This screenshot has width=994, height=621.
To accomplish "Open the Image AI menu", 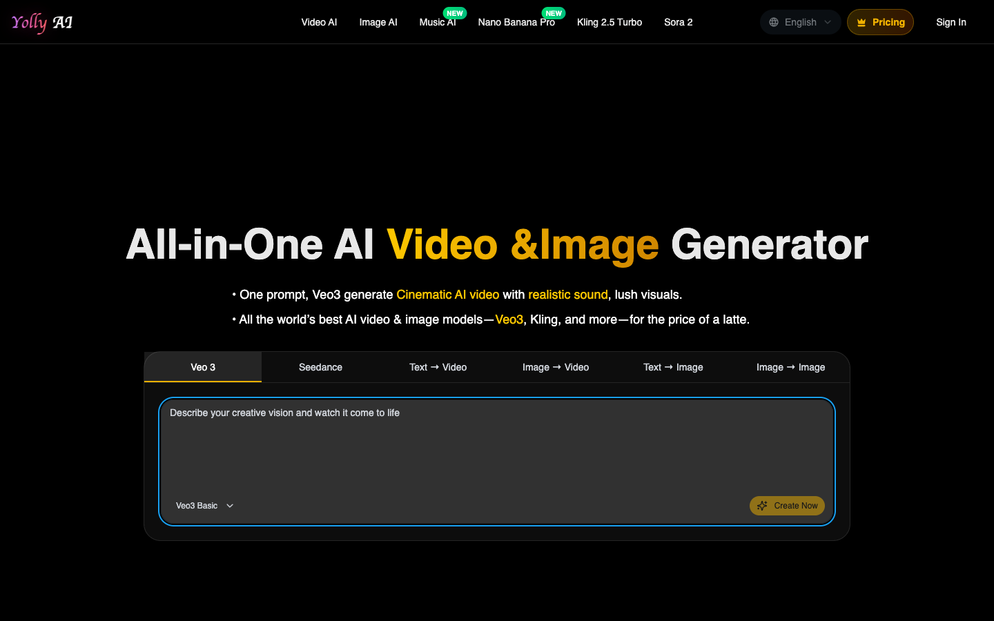I will (x=378, y=22).
